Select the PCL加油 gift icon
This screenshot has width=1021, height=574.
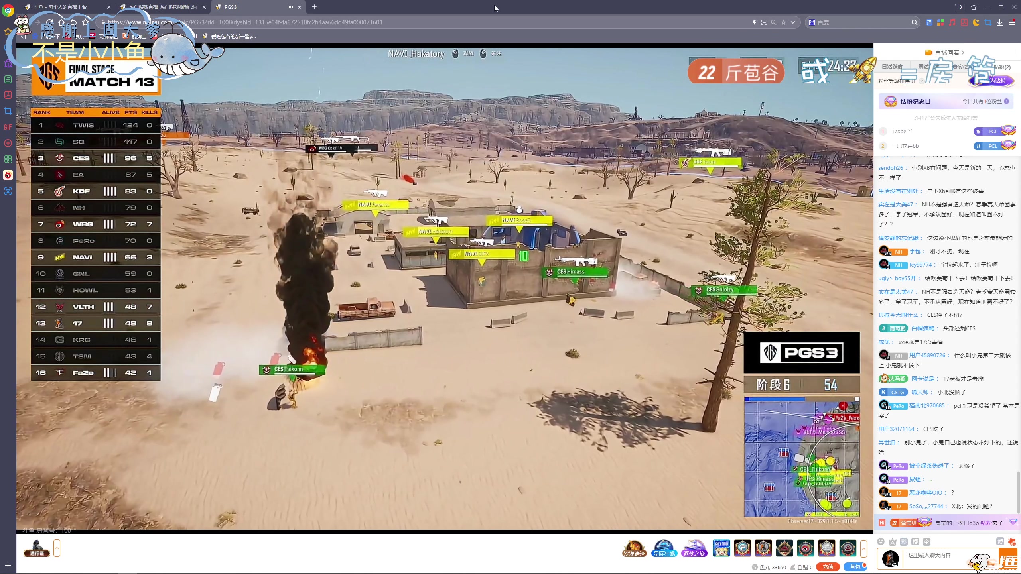click(721, 548)
